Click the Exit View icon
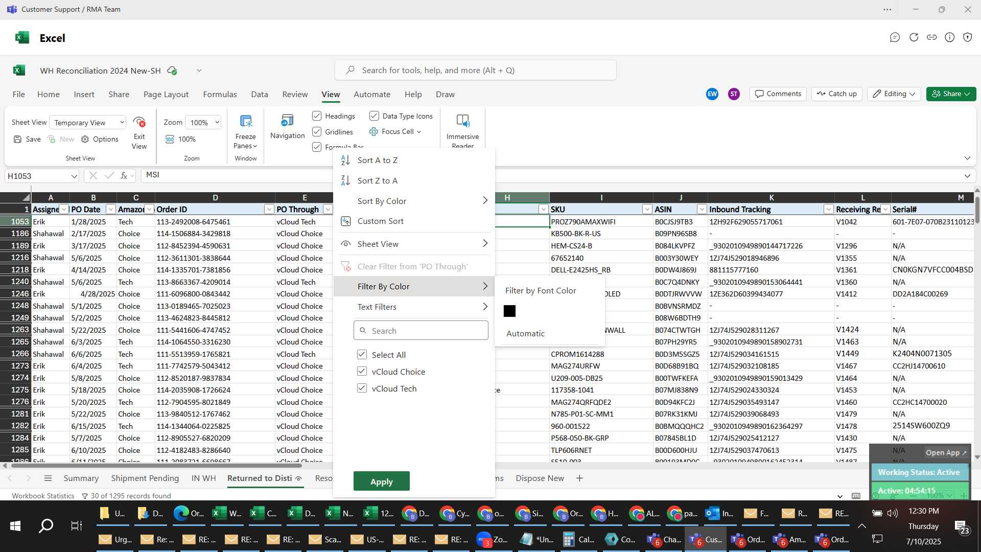The height and width of the screenshot is (552, 981). 139,122
